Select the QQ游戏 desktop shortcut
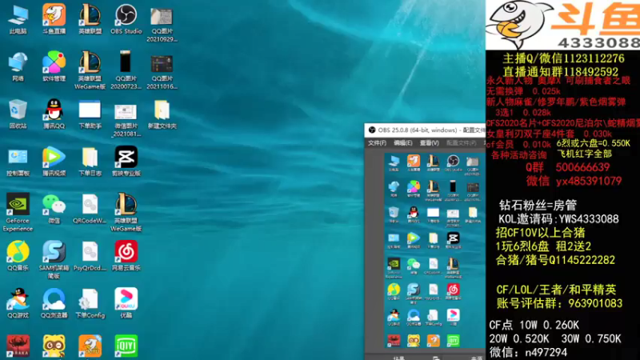The width and height of the screenshot is (640, 360). 18,304
